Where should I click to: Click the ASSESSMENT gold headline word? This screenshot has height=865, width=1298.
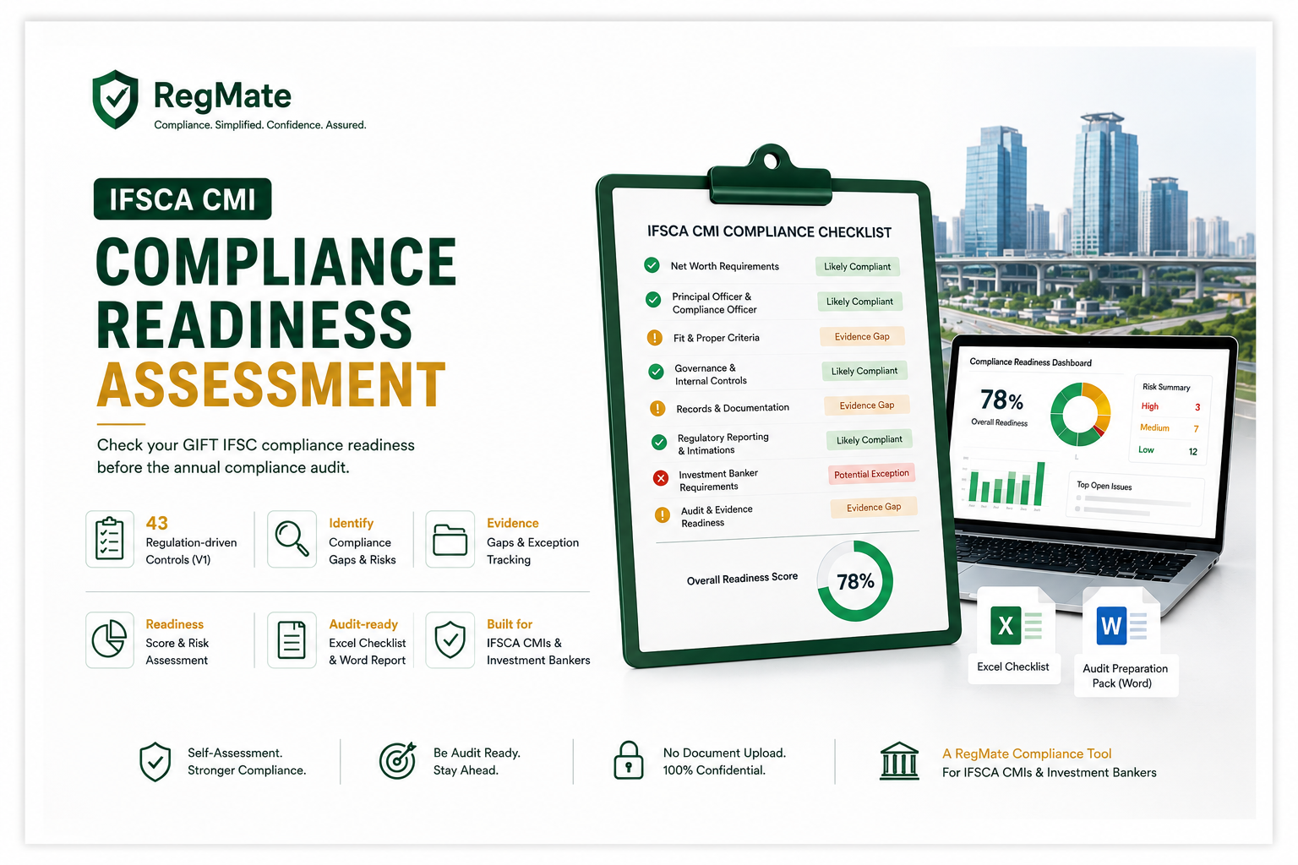tap(271, 386)
